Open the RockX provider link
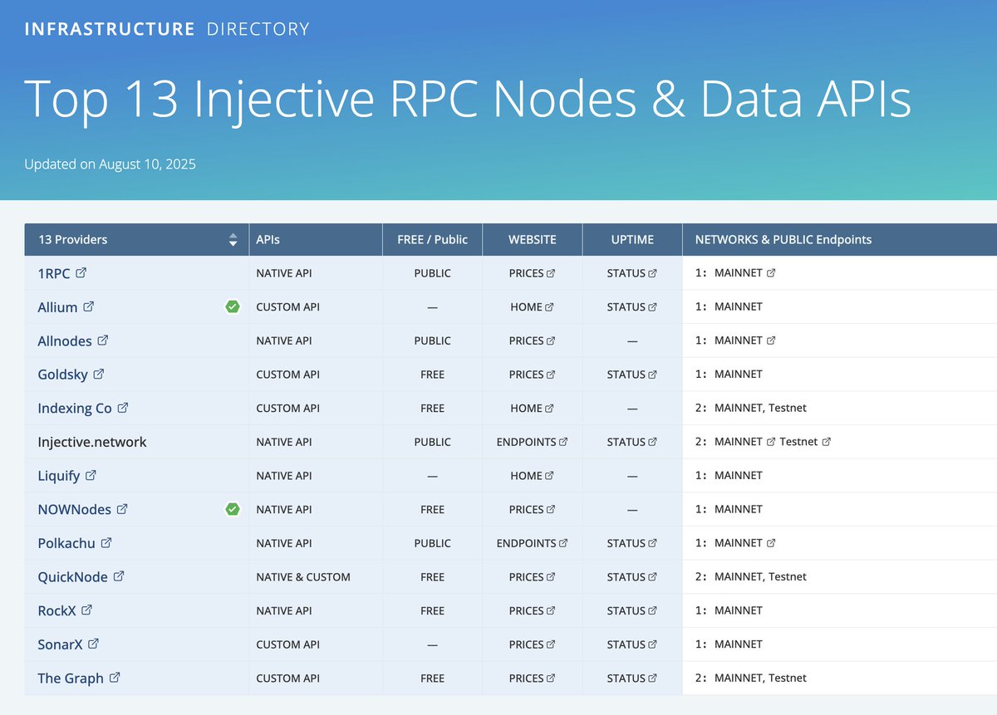997x715 pixels. coord(65,611)
